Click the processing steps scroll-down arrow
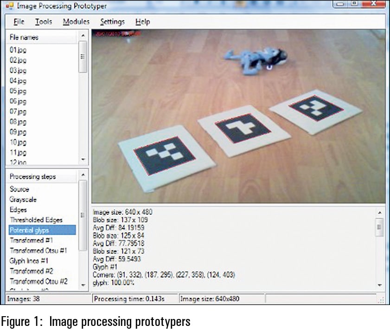This screenshot has height=331, width=390. 83,285
